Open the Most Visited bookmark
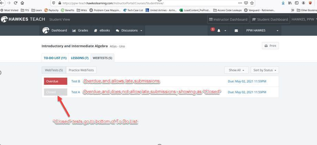The height and width of the screenshot is (145, 317). pyautogui.click(x=9, y=10)
